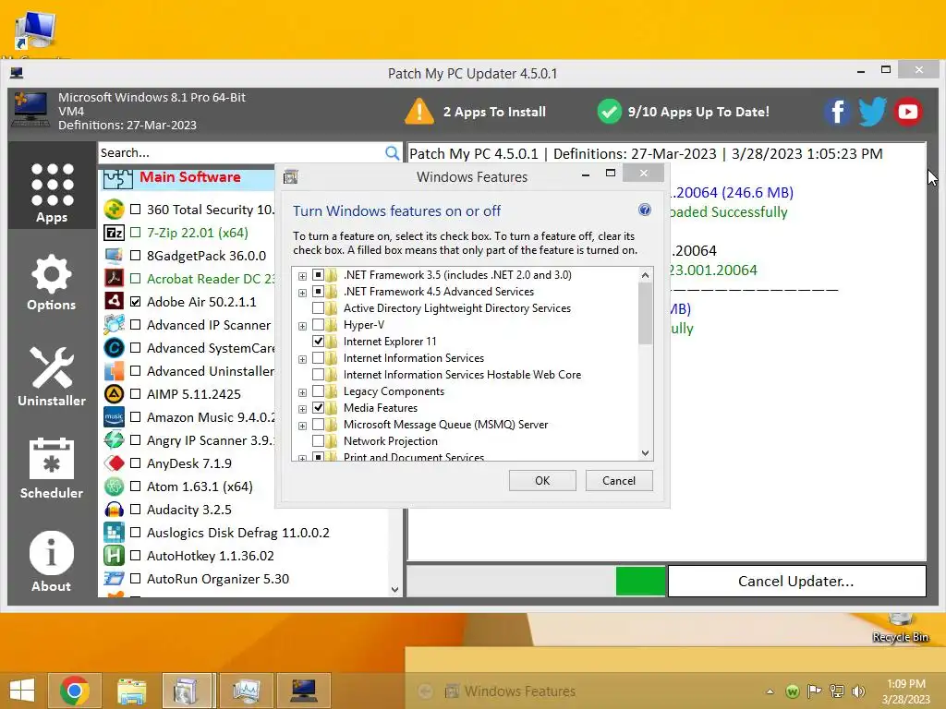Click the features list scrollbar thumb
Screen dimensions: 946x709
point(645,313)
